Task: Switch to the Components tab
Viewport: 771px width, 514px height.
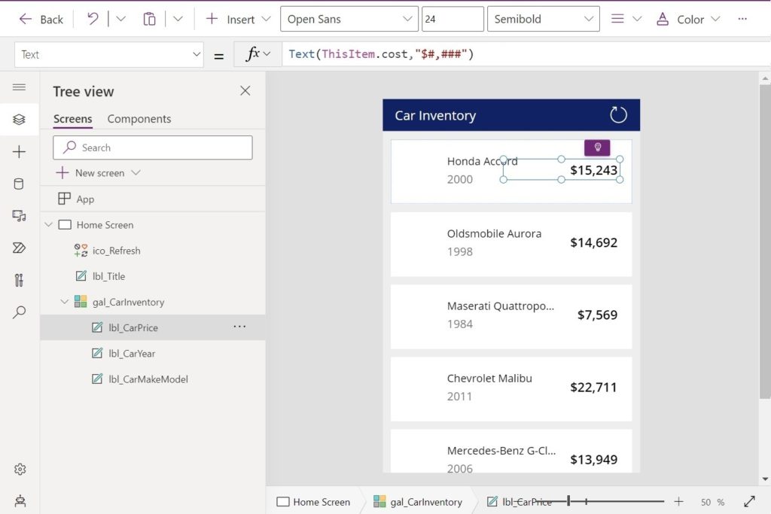Action: click(139, 119)
